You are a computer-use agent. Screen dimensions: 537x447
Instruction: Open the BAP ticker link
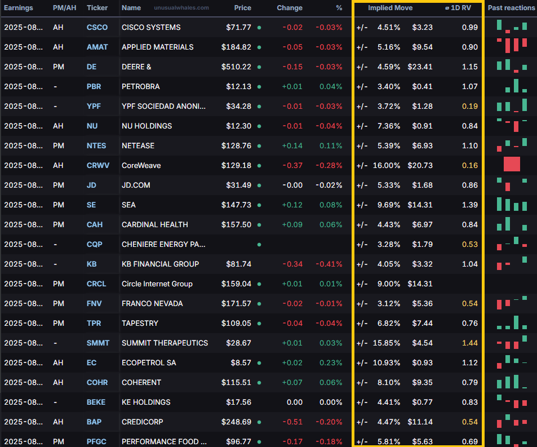94,422
